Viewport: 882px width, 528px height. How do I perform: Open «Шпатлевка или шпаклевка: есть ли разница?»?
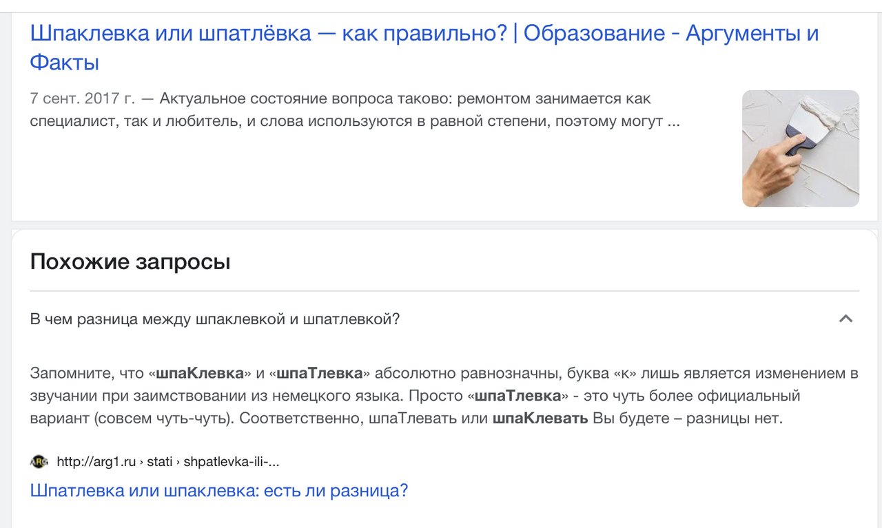219,491
